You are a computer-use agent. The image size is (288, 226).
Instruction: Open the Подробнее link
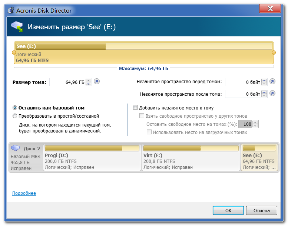coord(24,193)
